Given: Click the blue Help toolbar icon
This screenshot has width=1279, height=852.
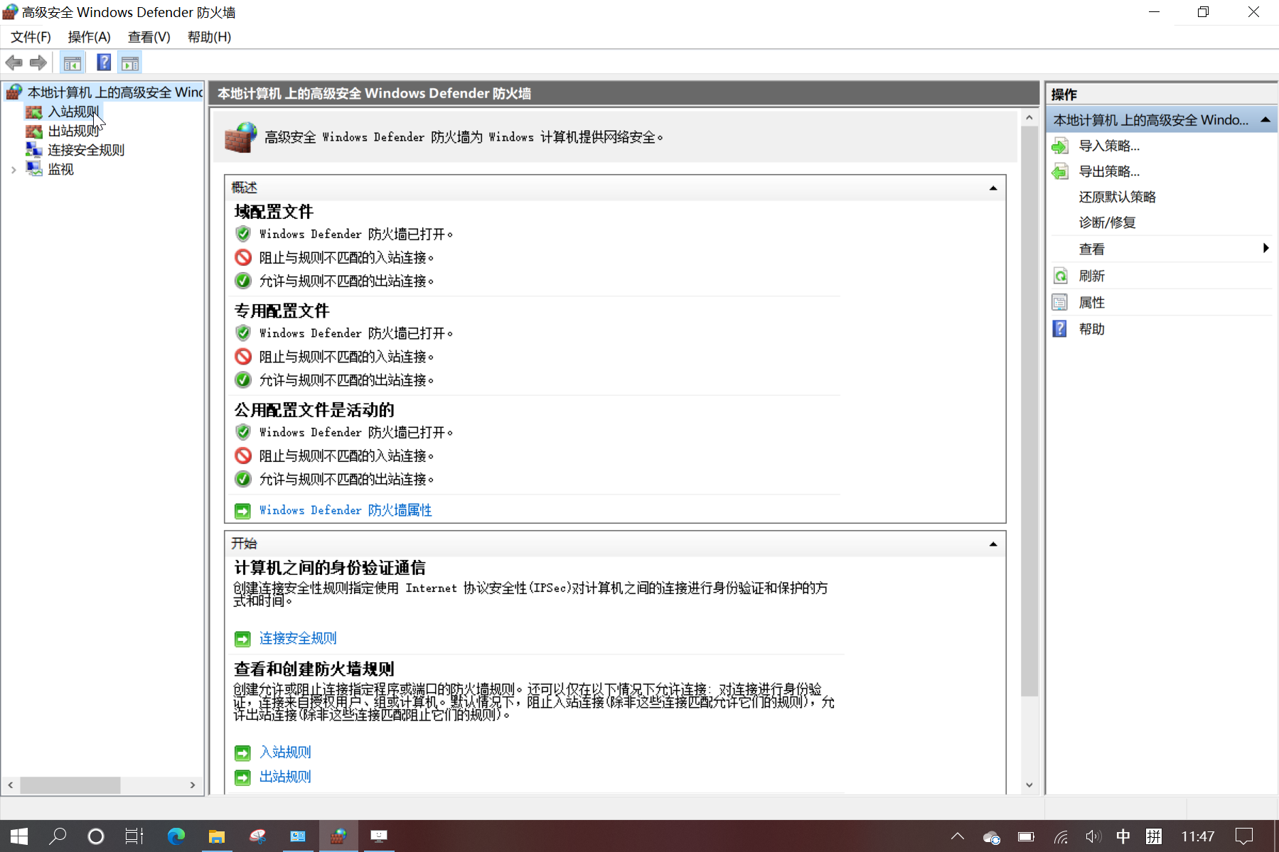Looking at the screenshot, I should click(104, 63).
